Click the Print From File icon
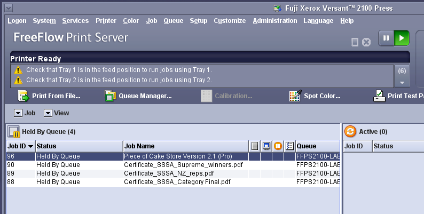The width and height of the screenshot is (424, 214). [x=23, y=96]
